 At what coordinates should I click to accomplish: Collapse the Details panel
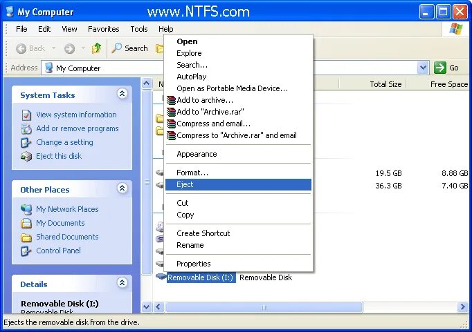[x=122, y=282]
